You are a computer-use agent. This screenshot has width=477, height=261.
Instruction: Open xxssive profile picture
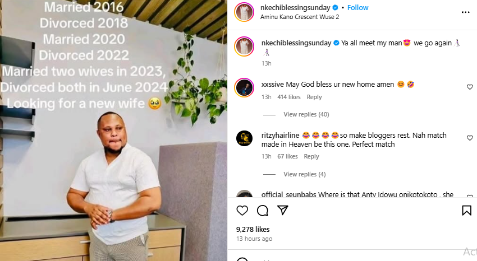point(244,87)
